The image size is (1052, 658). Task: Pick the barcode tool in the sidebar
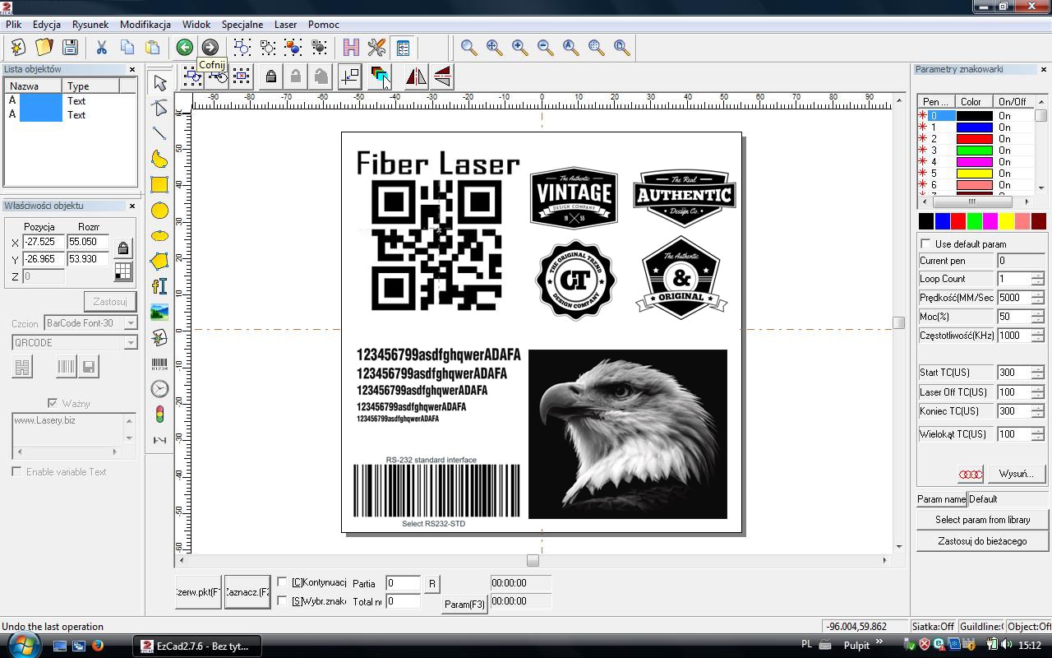pyautogui.click(x=159, y=364)
